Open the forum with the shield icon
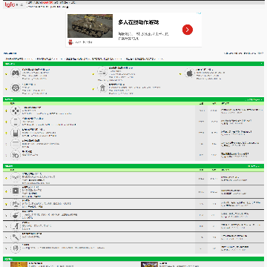 pos(16,248)
